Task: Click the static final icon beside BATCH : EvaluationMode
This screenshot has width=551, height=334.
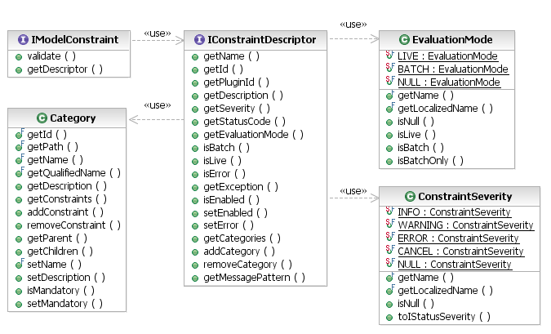Action: click(389, 69)
